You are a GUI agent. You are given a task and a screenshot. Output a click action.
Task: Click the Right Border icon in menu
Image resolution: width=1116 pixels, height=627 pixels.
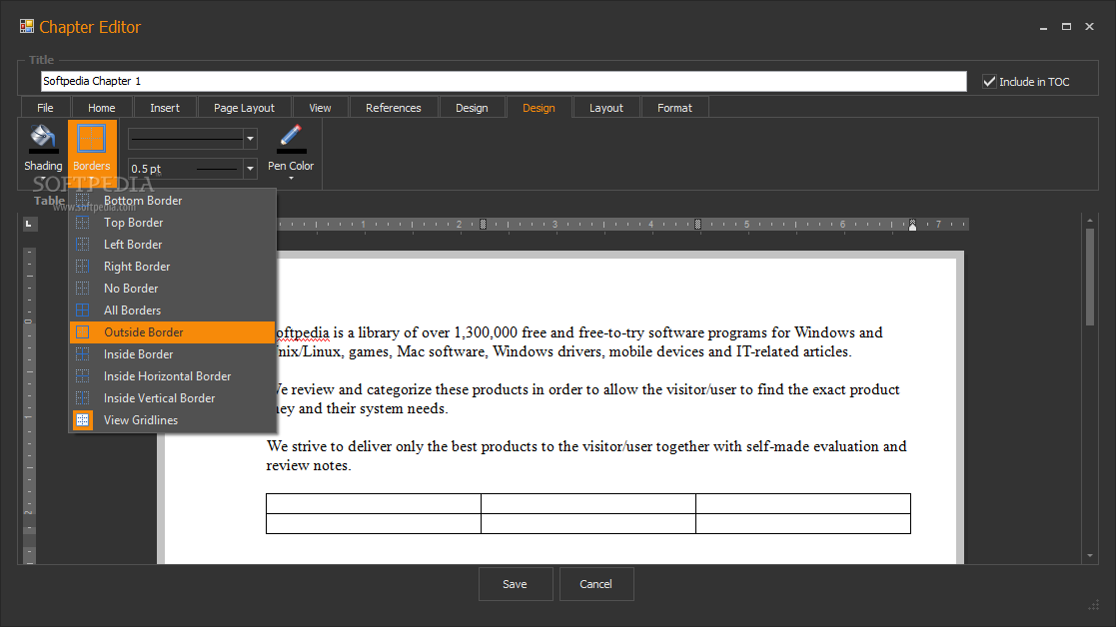click(x=83, y=267)
